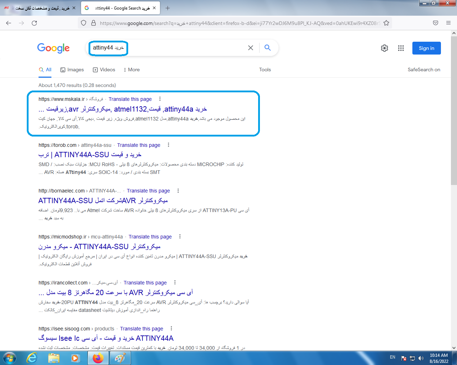Switch to the first browser tab with ms icon

[x=40, y=8]
